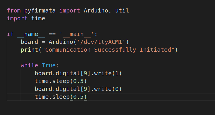Click the 'board' variable assignment
The width and height of the screenshot is (215, 115).
coord(29,42)
